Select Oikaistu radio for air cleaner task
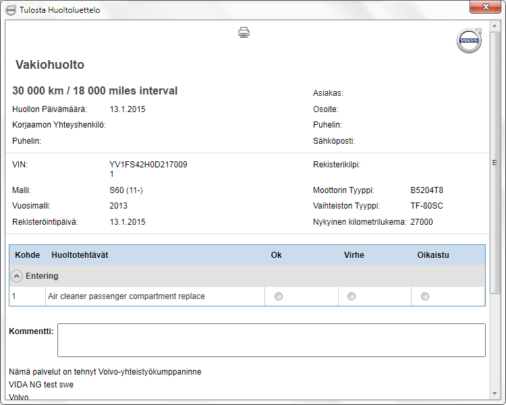Screen dimensions: 506x405 (x=425, y=296)
